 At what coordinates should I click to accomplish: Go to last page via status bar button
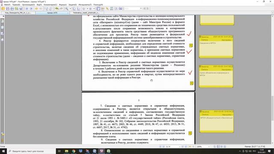186,147
